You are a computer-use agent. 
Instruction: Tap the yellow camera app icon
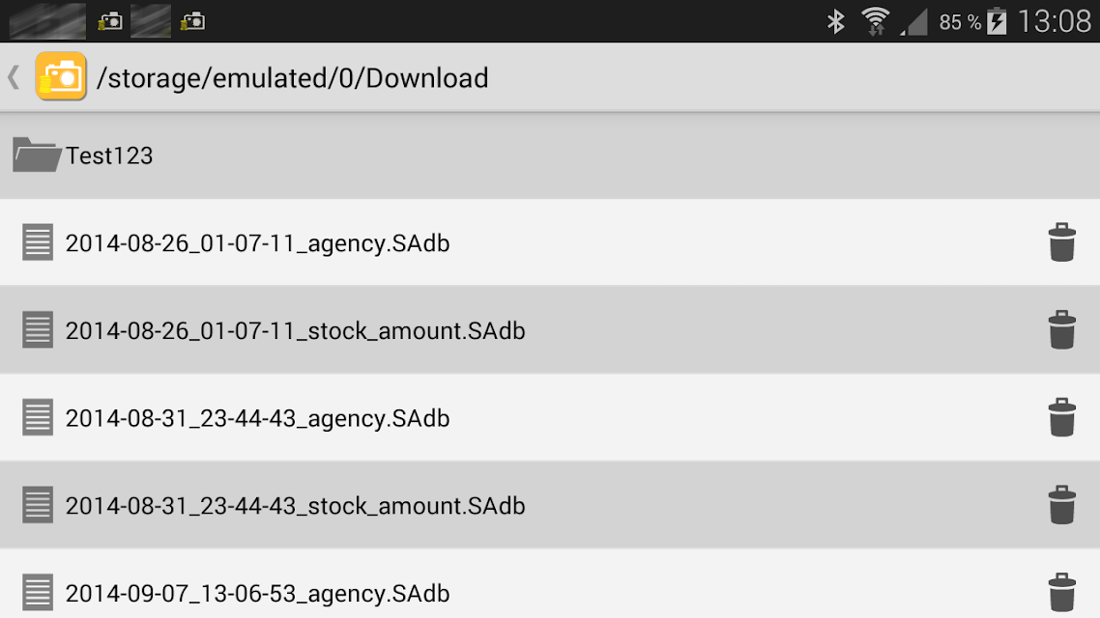(x=61, y=76)
